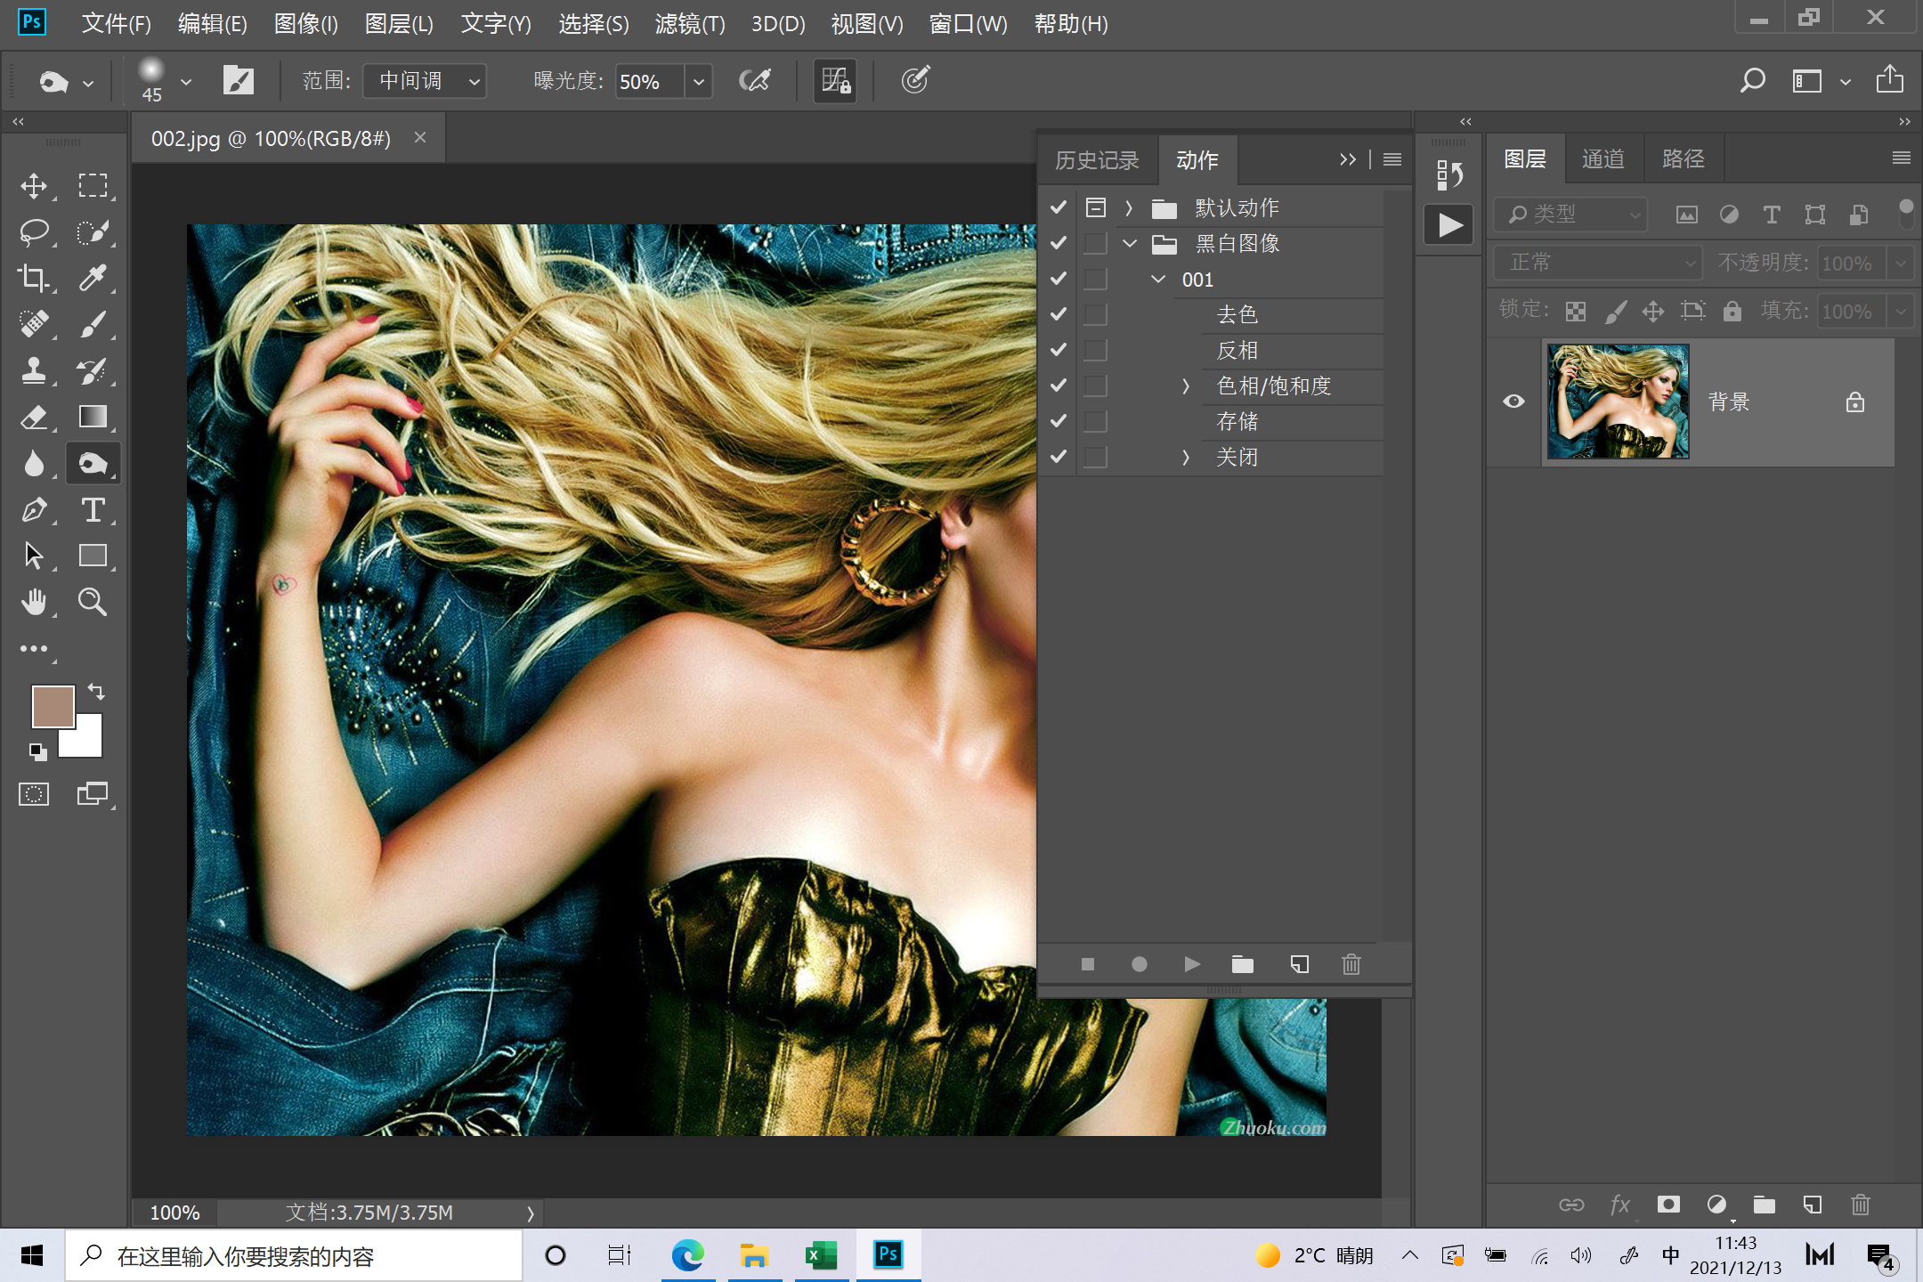1923x1282 pixels.
Task: Select the Move tool
Action: coord(34,185)
